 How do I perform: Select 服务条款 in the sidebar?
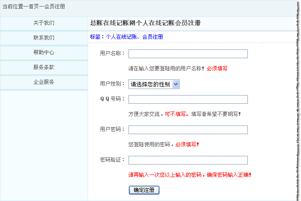[44, 67]
